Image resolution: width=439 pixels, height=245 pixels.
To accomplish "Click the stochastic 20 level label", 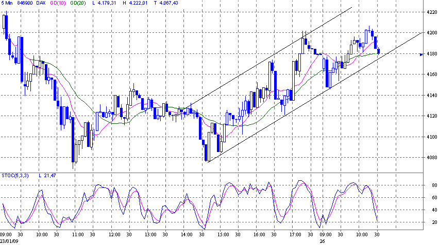I will pos(434,222).
